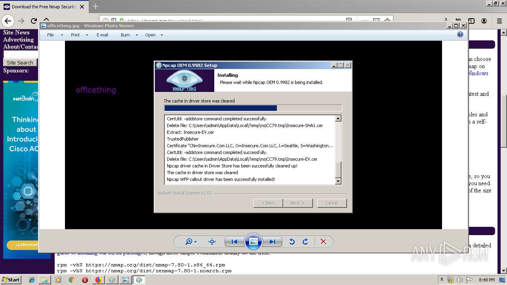Select 'Extract: Insecure-EV.cer' log line
Screen dimensions: 507x285
191,132
